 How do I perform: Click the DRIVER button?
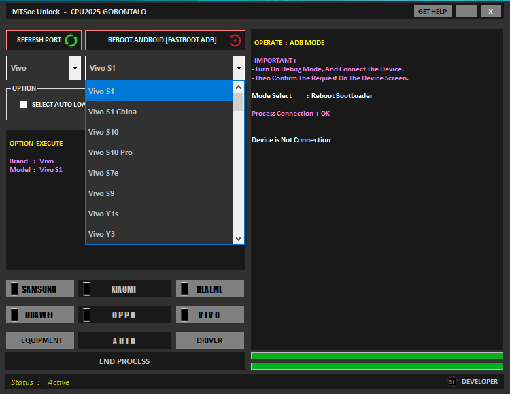210,341
